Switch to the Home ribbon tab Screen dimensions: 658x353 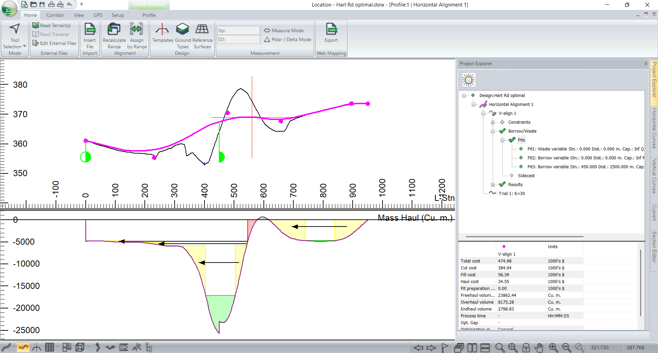point(30,15)
